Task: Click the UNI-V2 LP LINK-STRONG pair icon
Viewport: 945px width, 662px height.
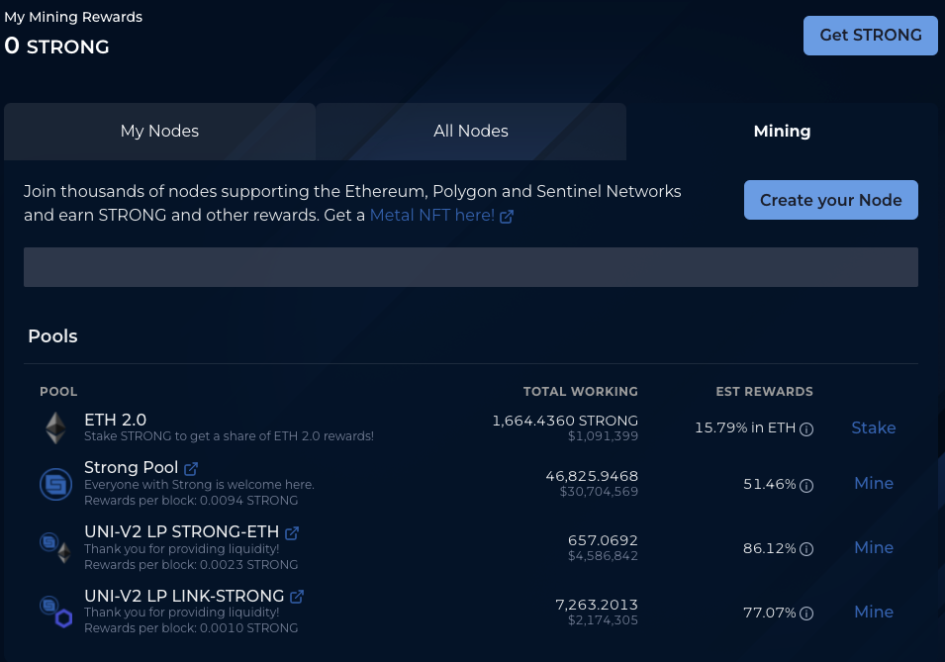Action: 56,612
